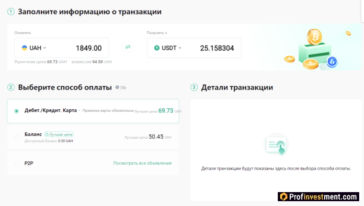Click the Выберите способ оплаты heading
The image size is (364, 206).
(65, 87)
